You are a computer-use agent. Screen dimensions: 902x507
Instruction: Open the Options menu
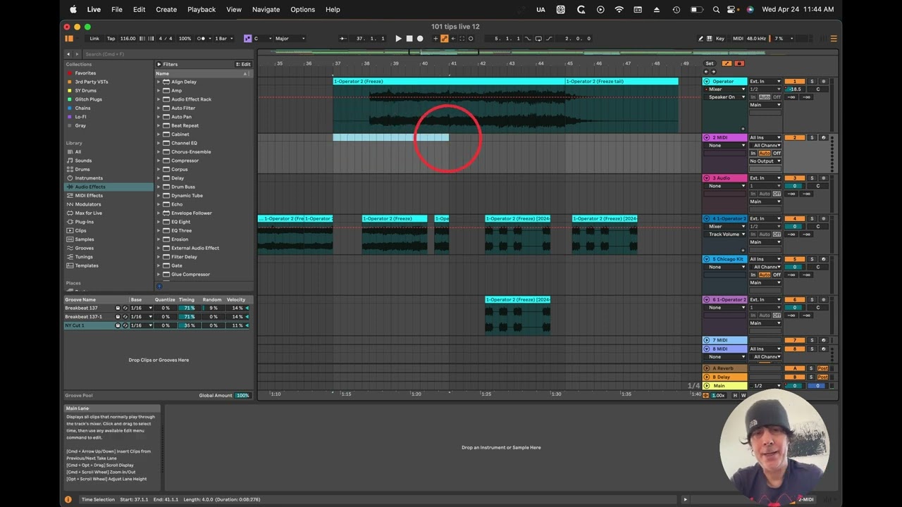[x=303, y=9]
